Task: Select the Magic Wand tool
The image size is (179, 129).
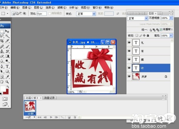Action: pos(7,36)
